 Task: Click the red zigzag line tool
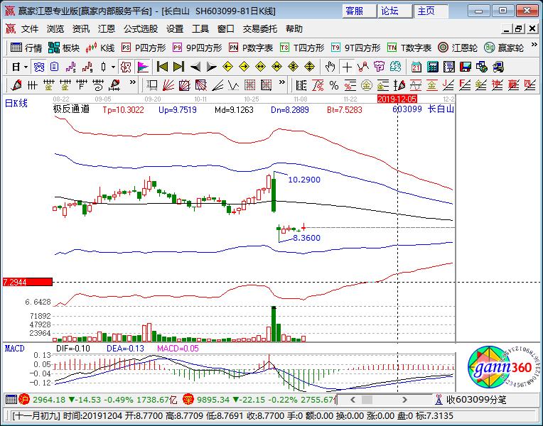[x=363, y=67]
